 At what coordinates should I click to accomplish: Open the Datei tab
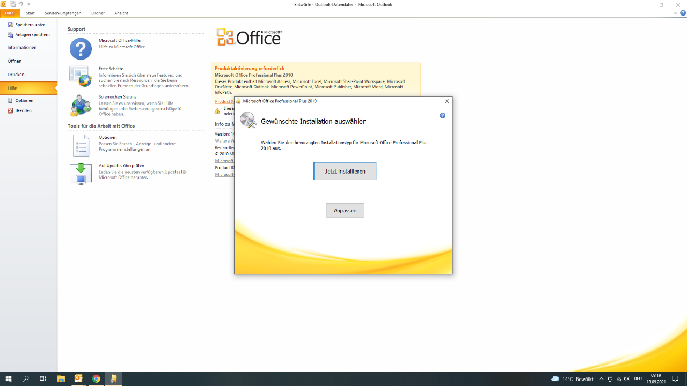pyautogui.click(x=10, y=13)
